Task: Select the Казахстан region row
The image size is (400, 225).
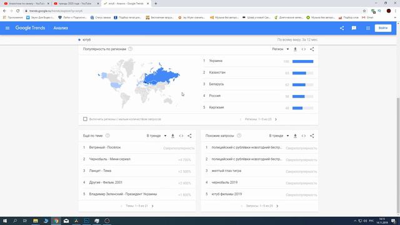Action: pyautogui.click(x=259, y=72)
